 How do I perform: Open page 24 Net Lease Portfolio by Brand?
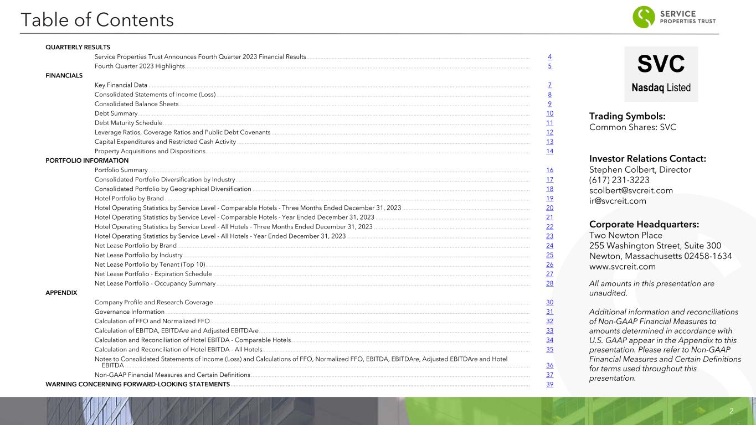point(549,246)
